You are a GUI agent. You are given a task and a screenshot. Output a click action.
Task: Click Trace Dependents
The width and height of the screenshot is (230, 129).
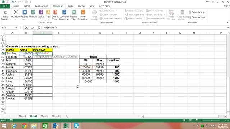(134, 15)
